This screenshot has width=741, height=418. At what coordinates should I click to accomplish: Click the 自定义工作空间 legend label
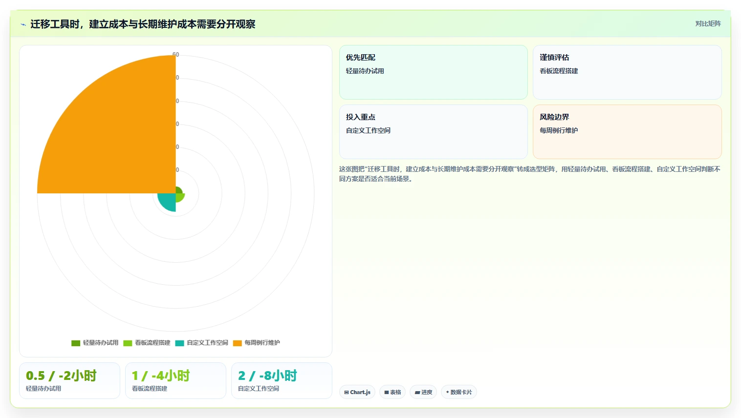[208, 343]
